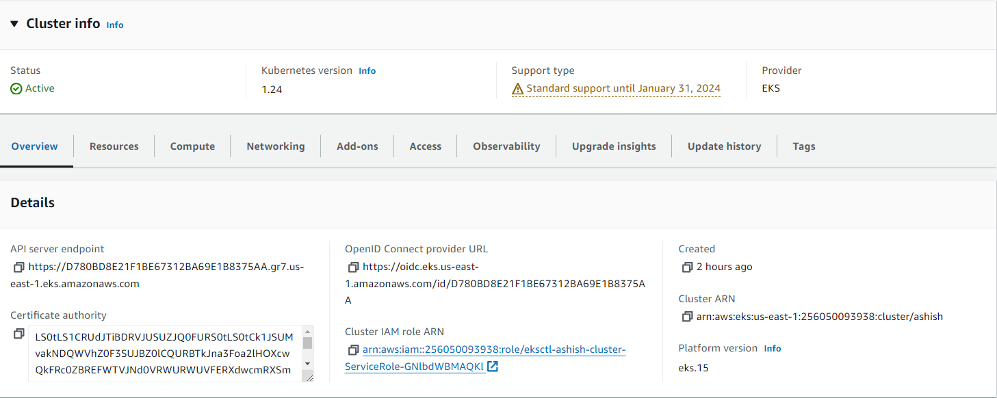Open Info link for Platform version

click(x=773, y=348)
